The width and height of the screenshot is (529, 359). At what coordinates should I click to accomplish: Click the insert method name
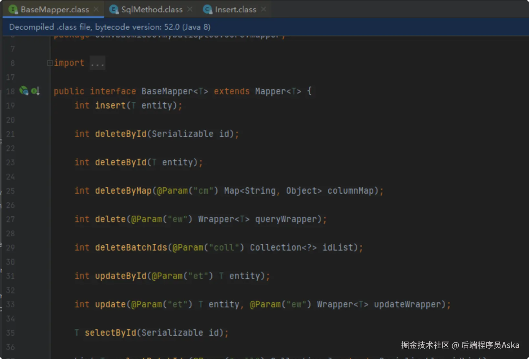coord(110,106)
